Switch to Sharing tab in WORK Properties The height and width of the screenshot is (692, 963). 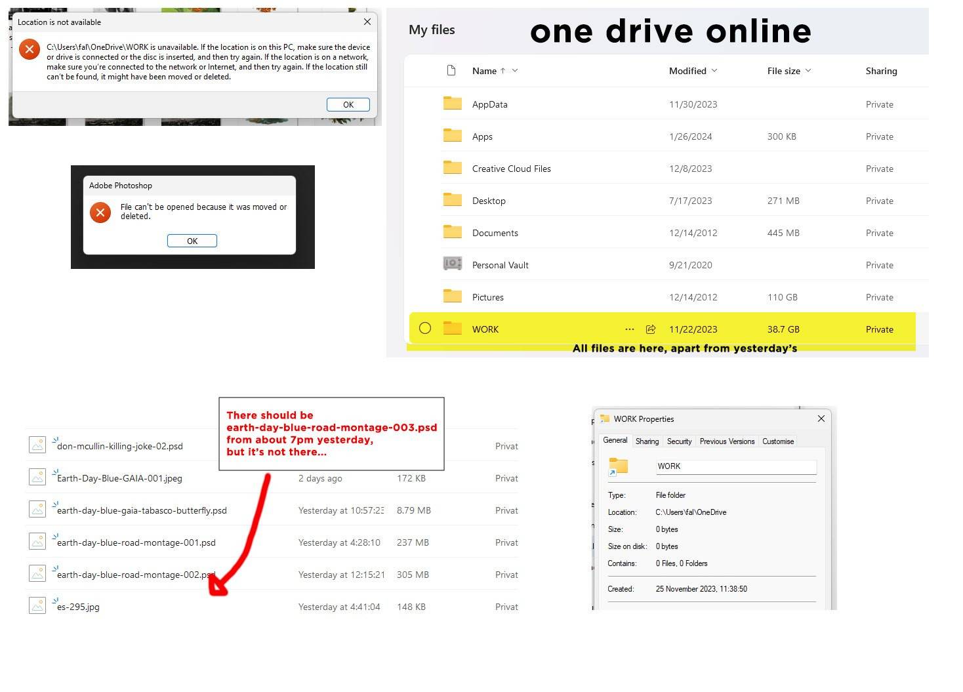pyautogui.click(x=647, y=441)
